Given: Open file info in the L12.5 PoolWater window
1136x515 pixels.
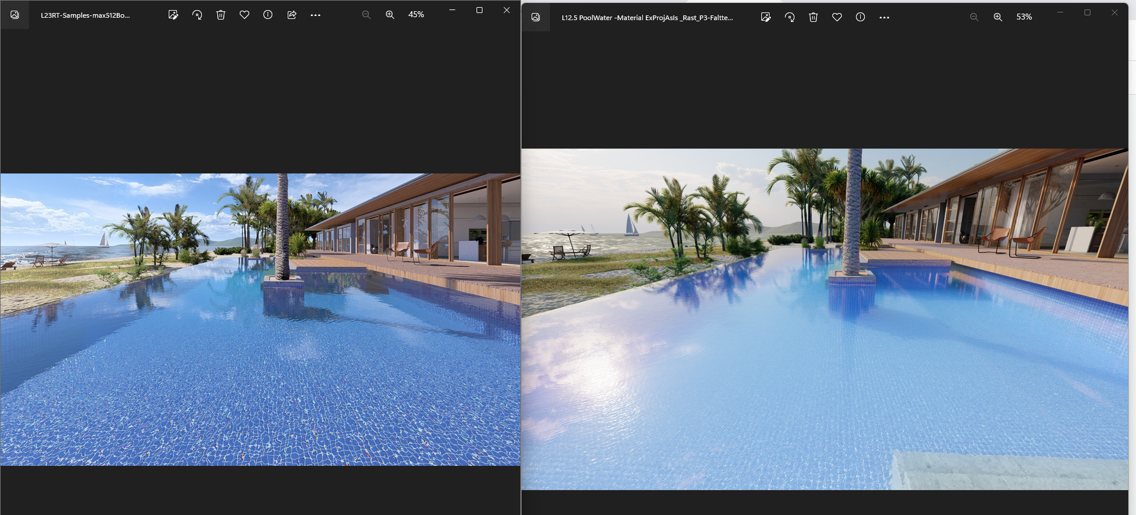Looking at the screenshot, I should tap(861, 17).
